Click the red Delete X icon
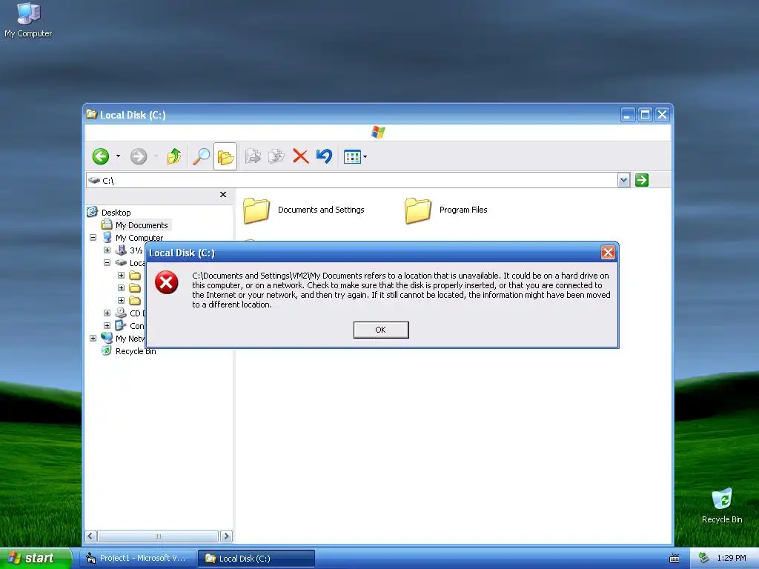759x569 pixels. click(x=301, y=156)
